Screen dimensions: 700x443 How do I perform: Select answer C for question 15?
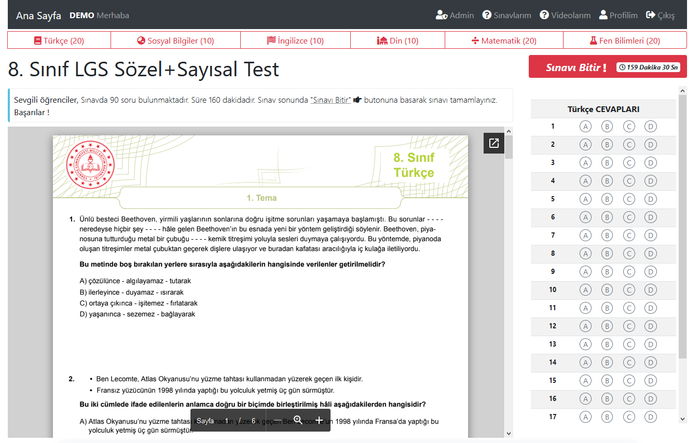click(629, 380)
